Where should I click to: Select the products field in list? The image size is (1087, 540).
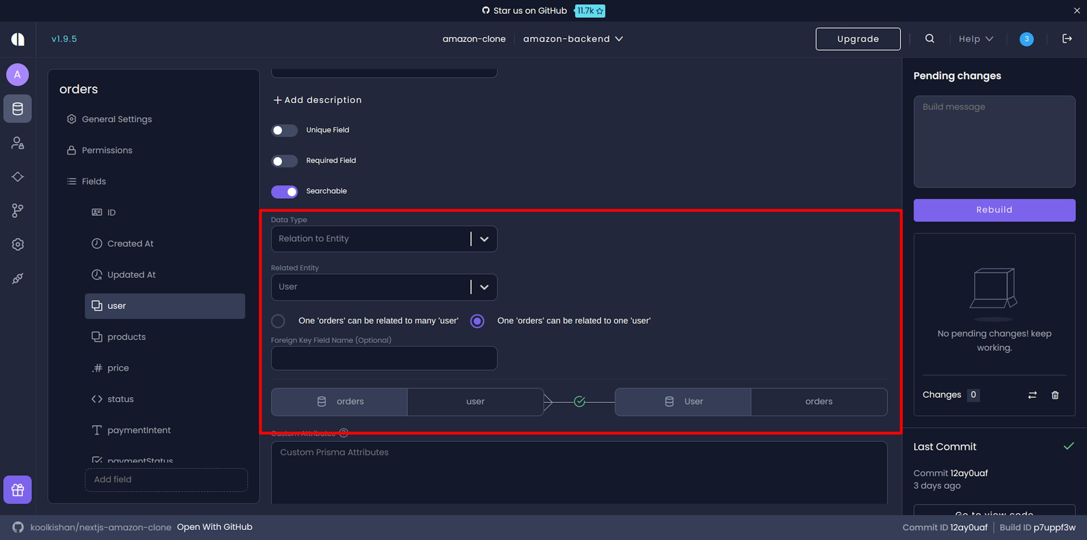coord(126,337)
